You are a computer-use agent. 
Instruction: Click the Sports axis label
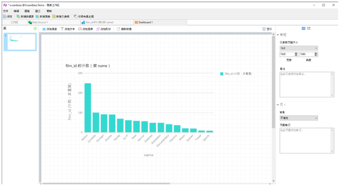tap(206, 138)
